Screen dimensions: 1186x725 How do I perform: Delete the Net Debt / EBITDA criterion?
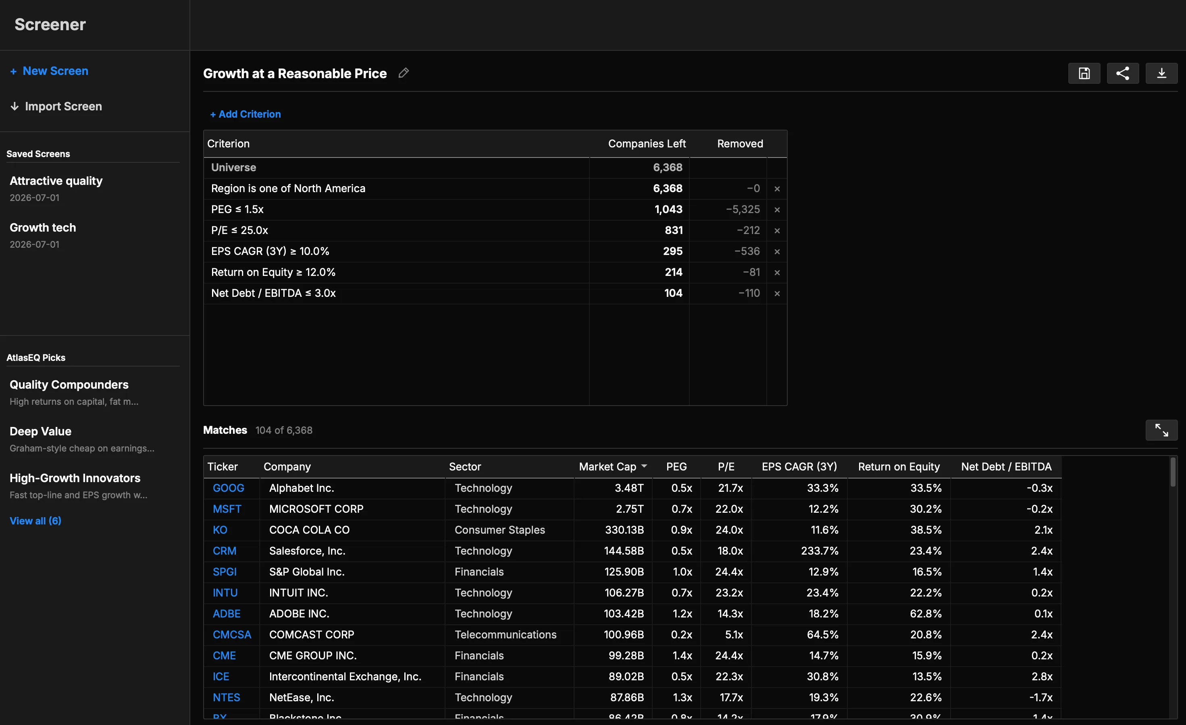click(777, 293)
